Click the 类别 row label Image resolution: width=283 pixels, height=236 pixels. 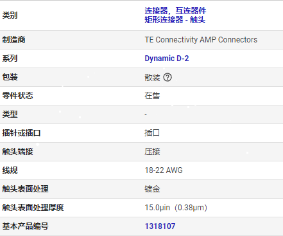click(x=10, y=15)
